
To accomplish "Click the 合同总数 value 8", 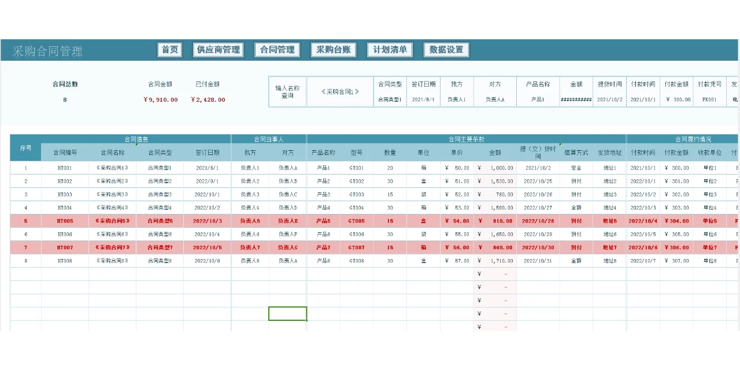I will (65, 99).
